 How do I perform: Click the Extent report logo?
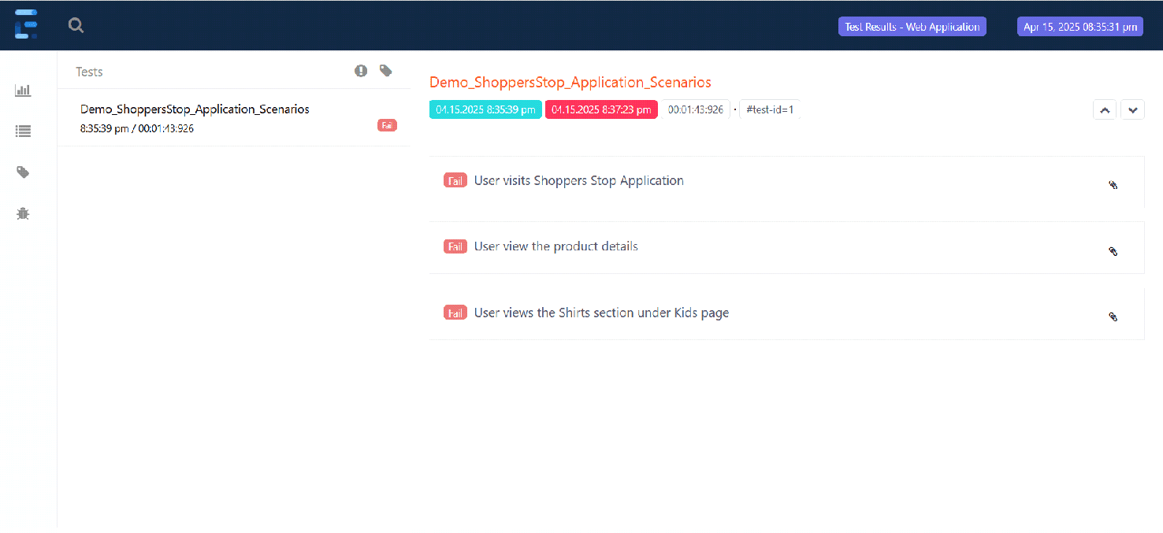point(26,24)
